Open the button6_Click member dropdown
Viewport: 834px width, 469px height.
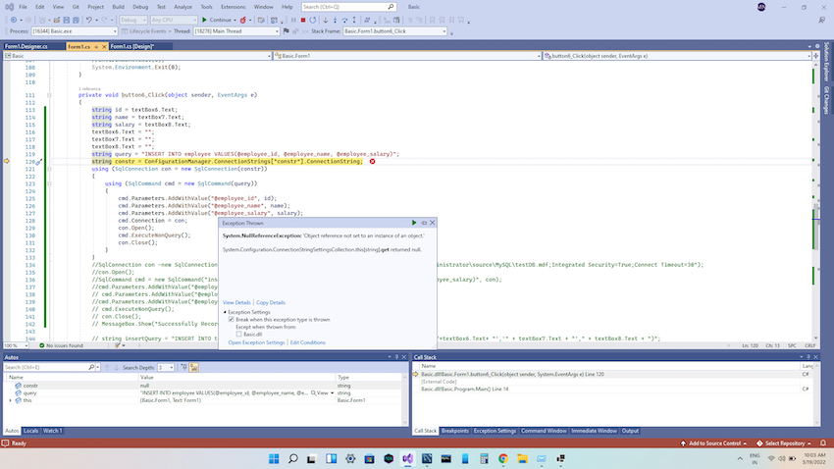(x=677, y=55)
